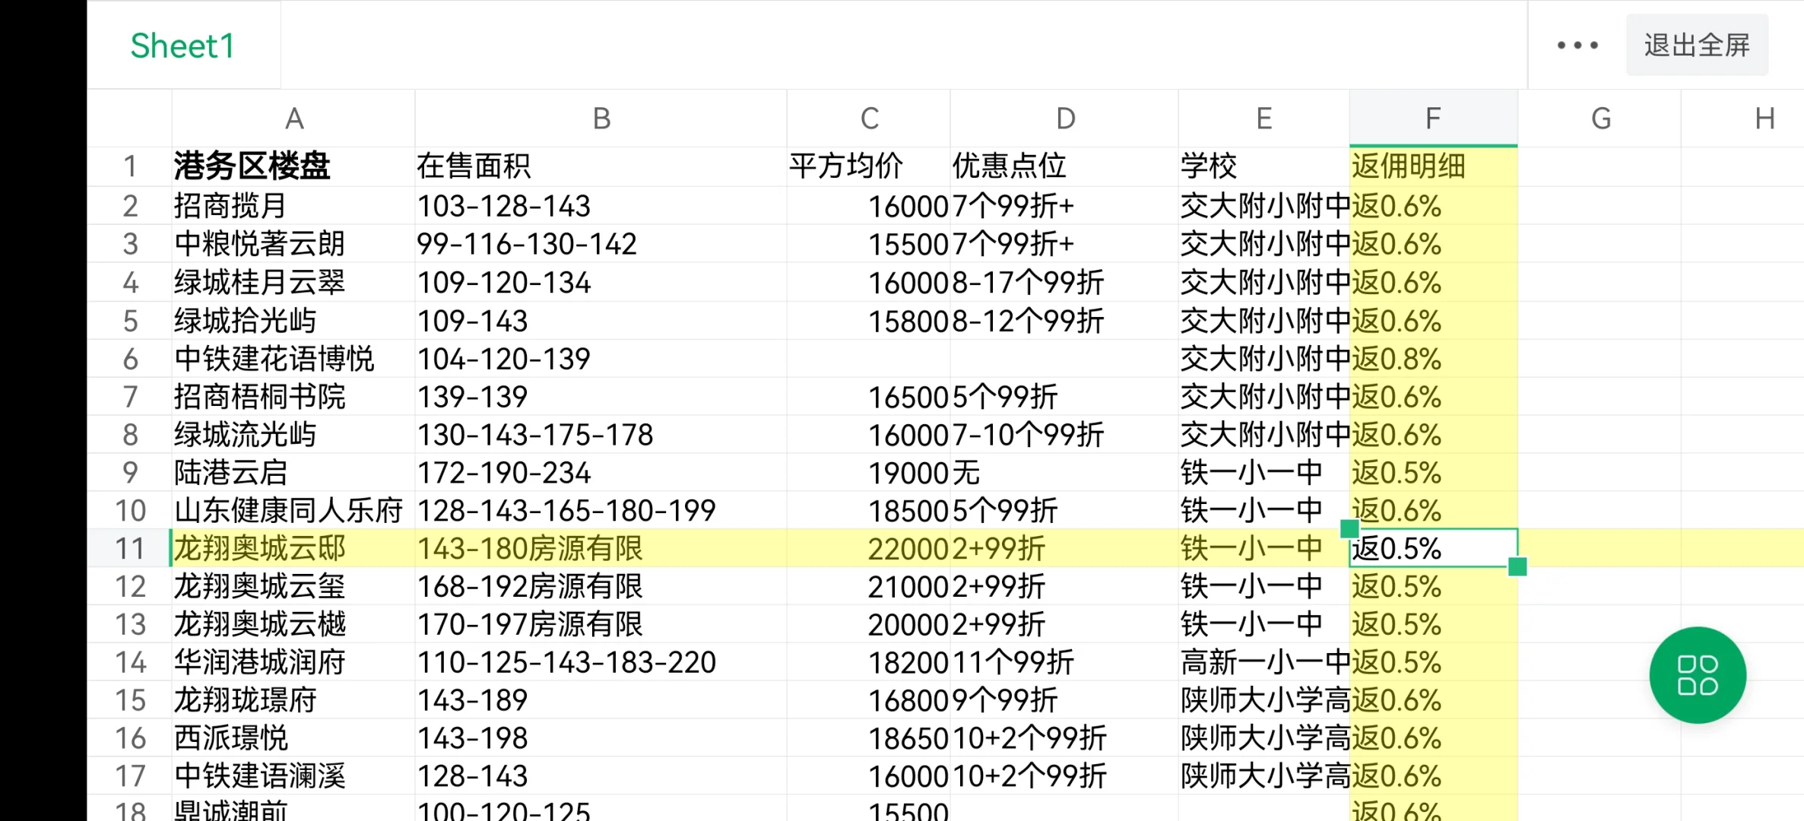Select cell 龙翔奥城云邸
This screenshot has height=821, width=1804.
coord(293,548)
